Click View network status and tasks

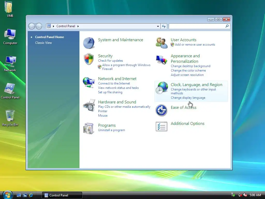pos(118,88)
